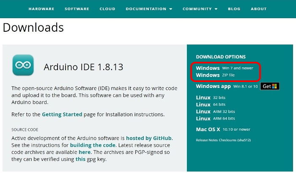Open the HARDWARE menu item

tap(41, 9)
